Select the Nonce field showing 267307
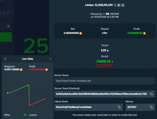 click(x=140, y=107)
